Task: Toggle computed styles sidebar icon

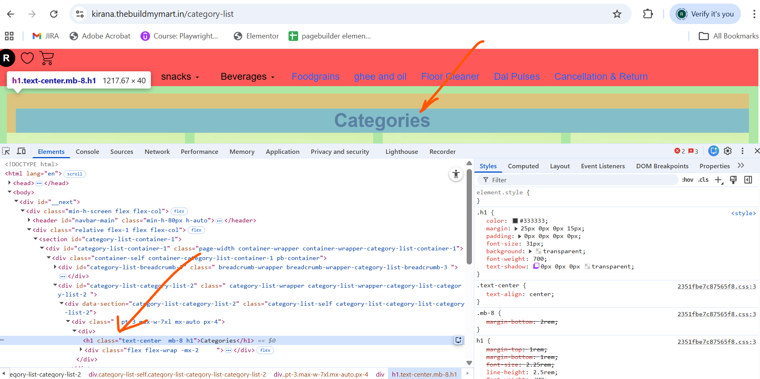Action: tap(748, 180)
